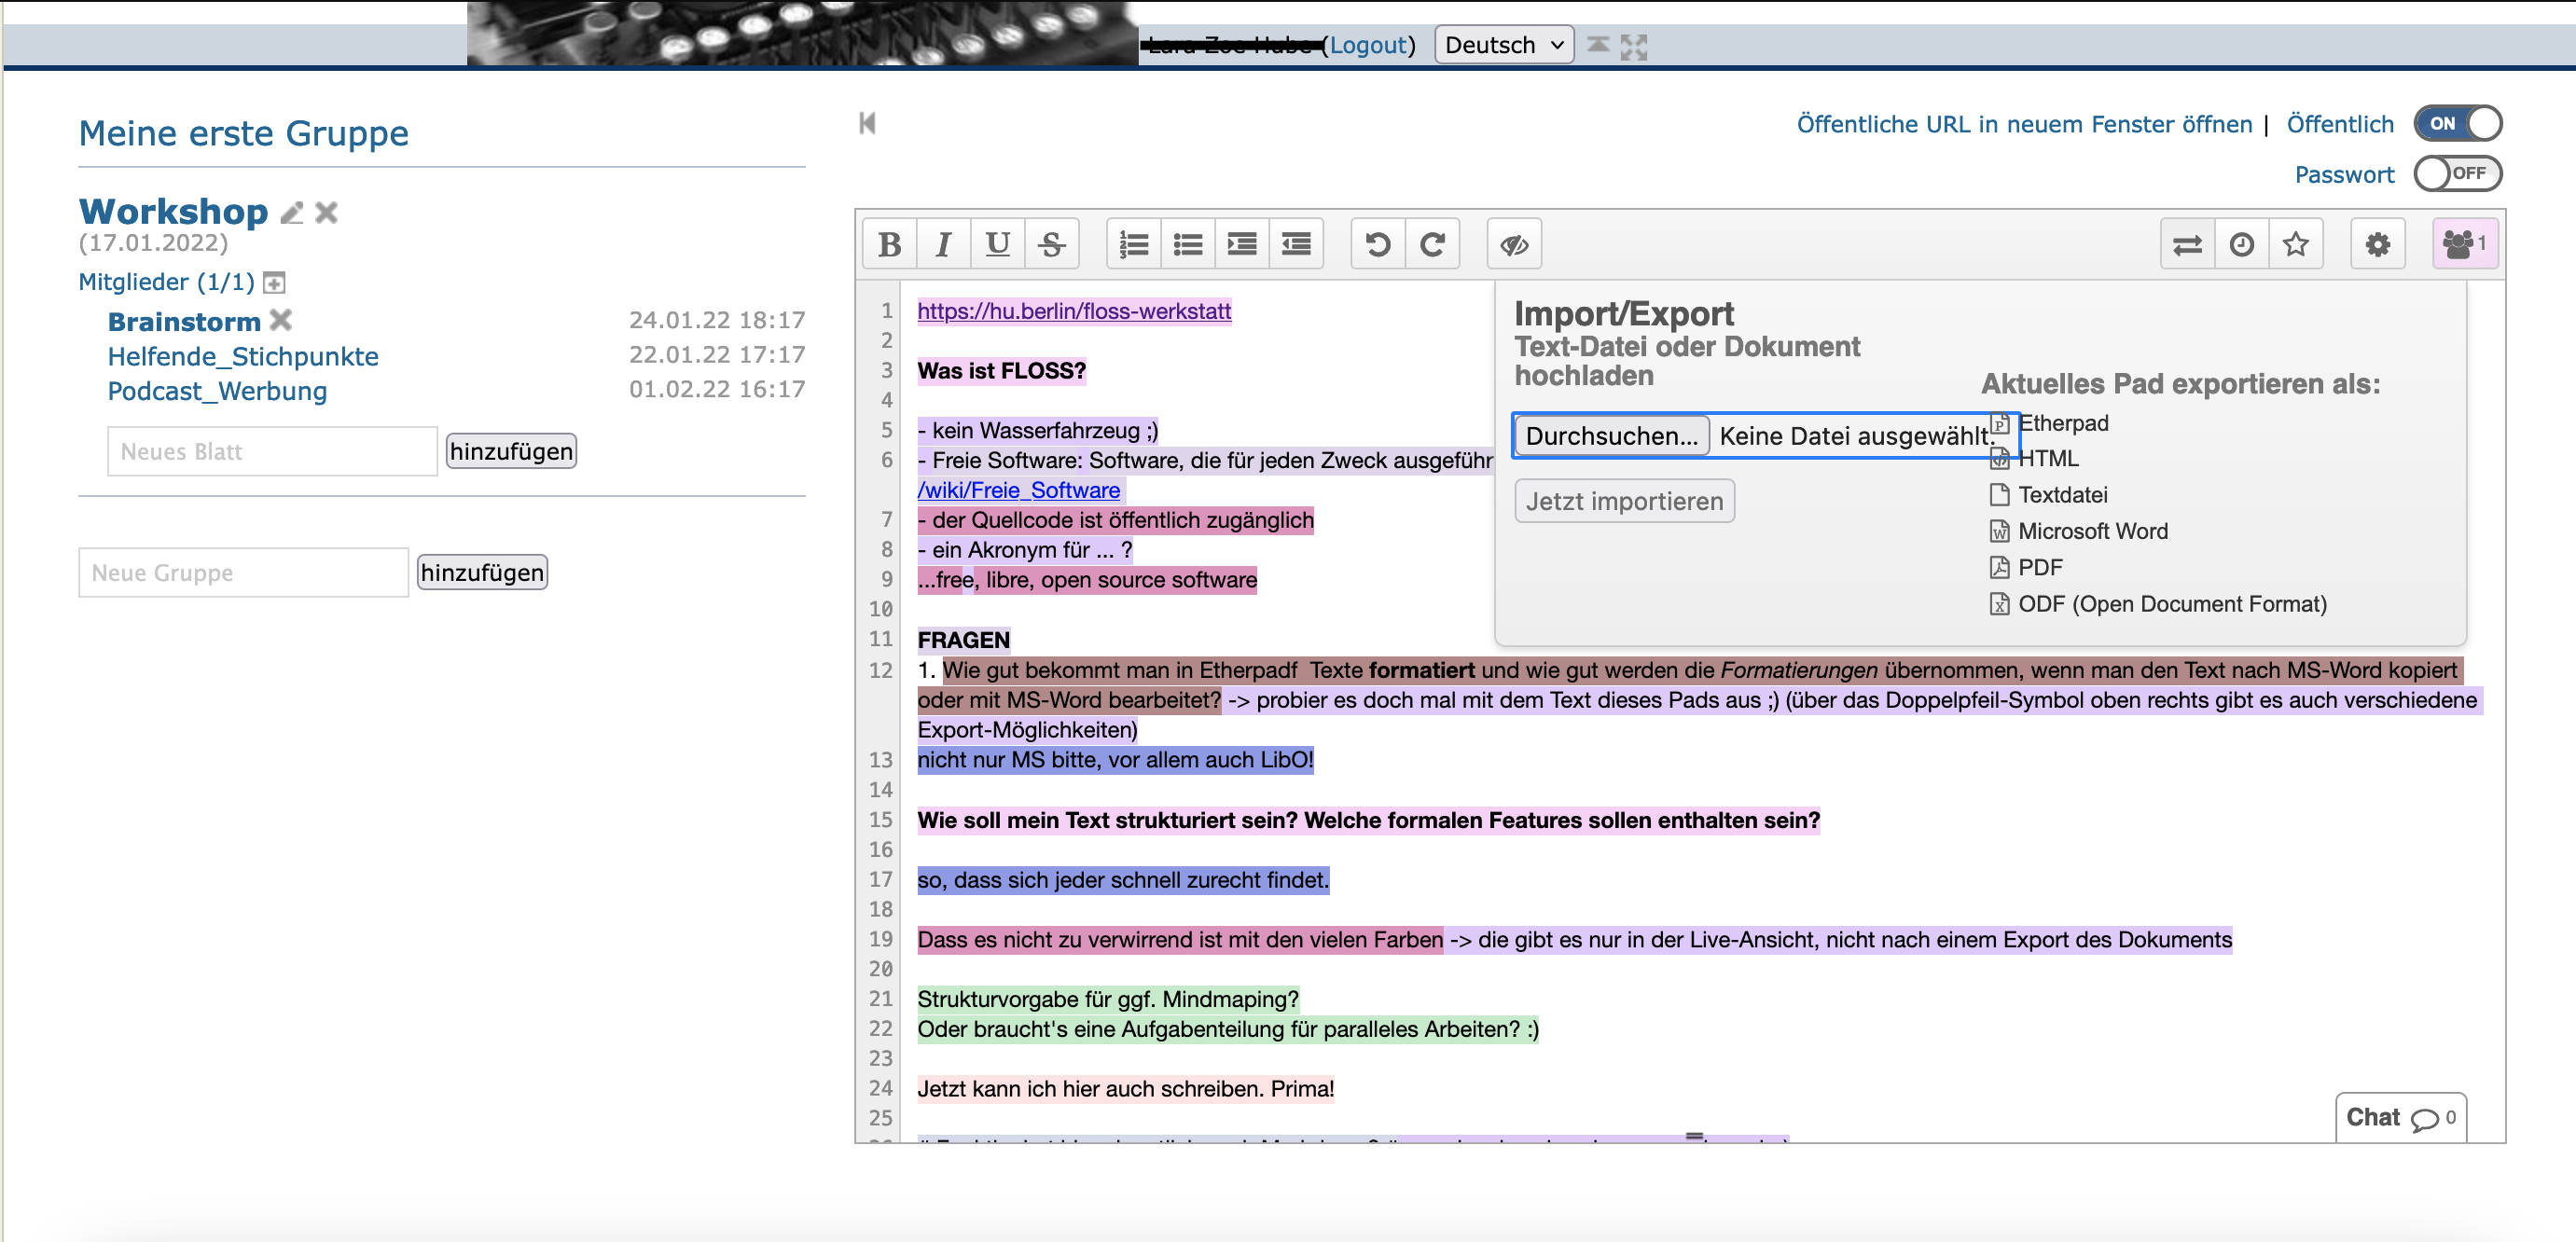Click the line 'Was ist FLOSS?'
Image resolution: width=2576 pixels, height=1242 pixels.
coord(1001,371)
